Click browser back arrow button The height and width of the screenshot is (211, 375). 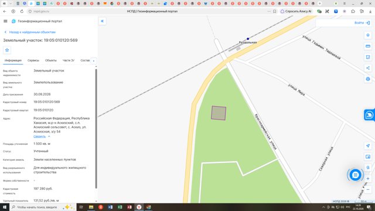5,11
